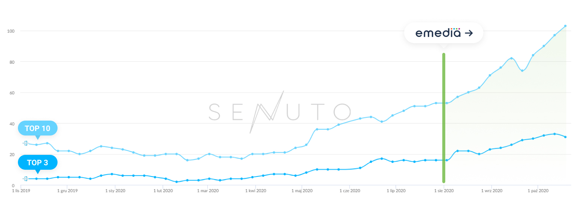The image size is (576, 201).
Task: Click the "1 sty 2020" date label
Action: 115,191
